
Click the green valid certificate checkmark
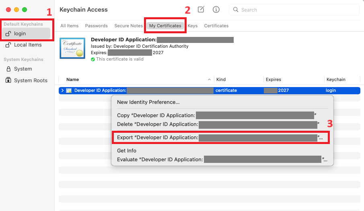(x=93, y=59)
